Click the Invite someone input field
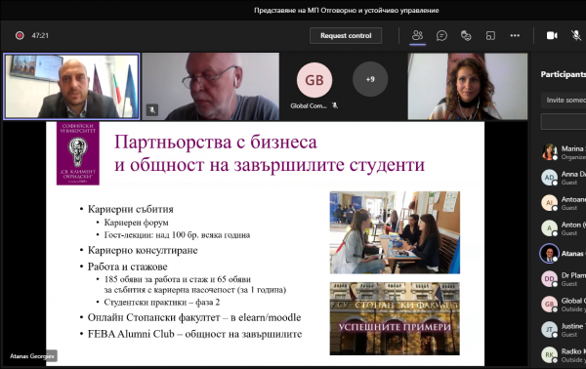The image size is (586, 369). tap(564, 101)
